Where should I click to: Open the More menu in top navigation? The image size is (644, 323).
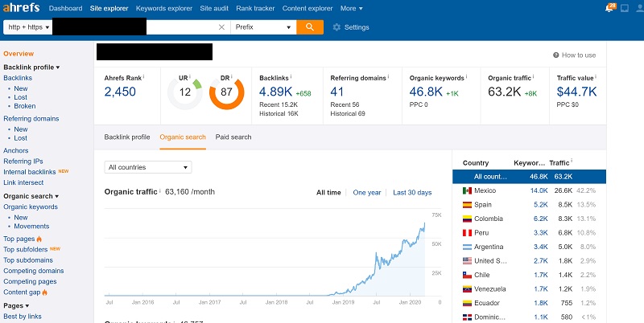[x=352, y=8]
